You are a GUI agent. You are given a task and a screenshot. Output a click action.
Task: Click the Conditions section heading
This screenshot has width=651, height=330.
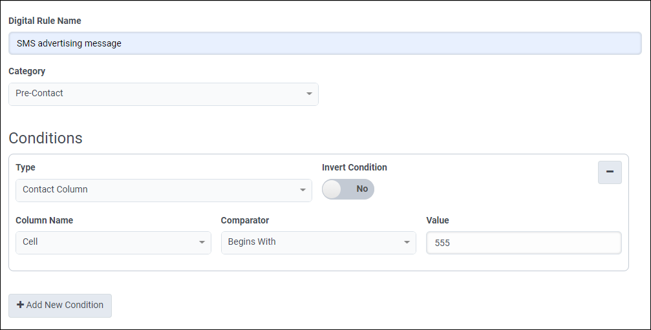point(45,138)
